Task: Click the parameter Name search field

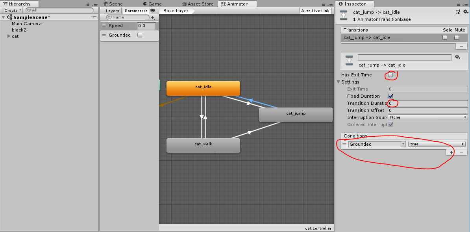Action: (x=128, y=17)
